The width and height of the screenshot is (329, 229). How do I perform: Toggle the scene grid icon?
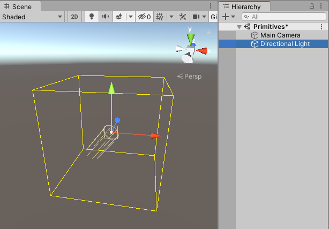(x=160, y=17)
